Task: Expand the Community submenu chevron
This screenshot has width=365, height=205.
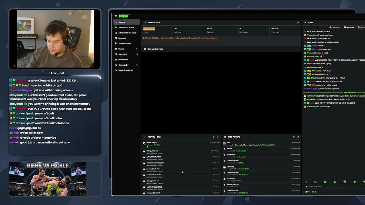Action: pos(137,65)
